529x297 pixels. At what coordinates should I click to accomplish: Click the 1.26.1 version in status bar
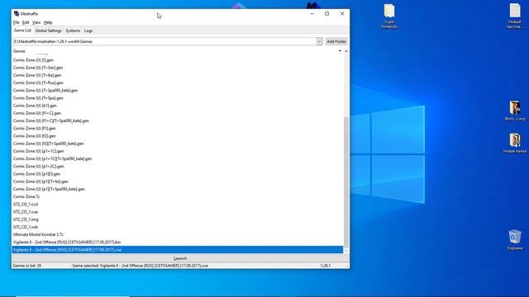(326, 266)
